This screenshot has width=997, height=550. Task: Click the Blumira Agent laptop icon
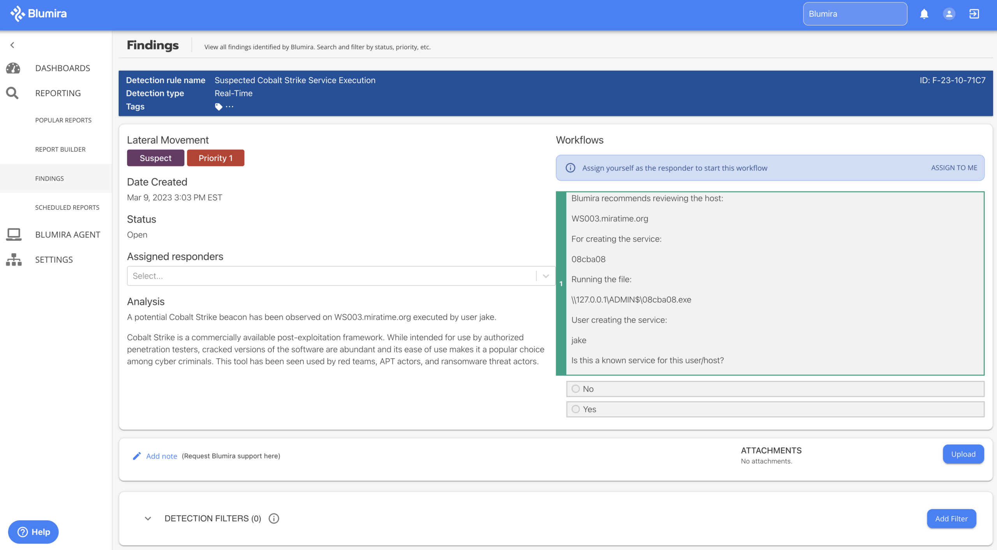14,234
